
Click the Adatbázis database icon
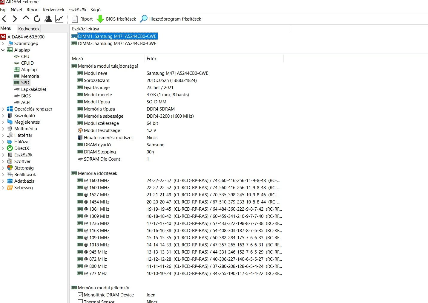pyautogui.click(x=10, y=181)
